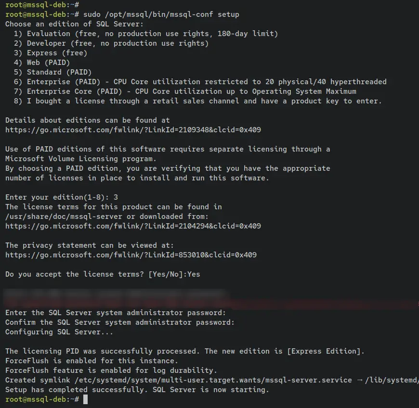Click the Web (PAID) option line

coord(42,63)
